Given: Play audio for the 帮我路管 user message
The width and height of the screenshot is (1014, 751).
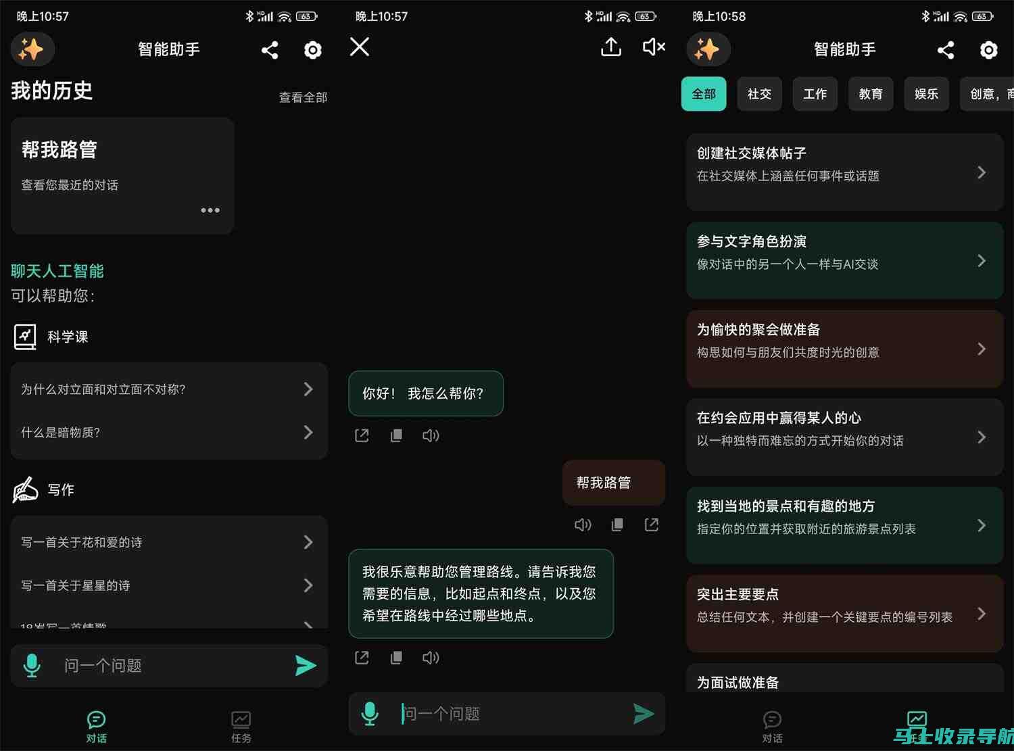Looking at the screenshot, I should coord(583,525).
